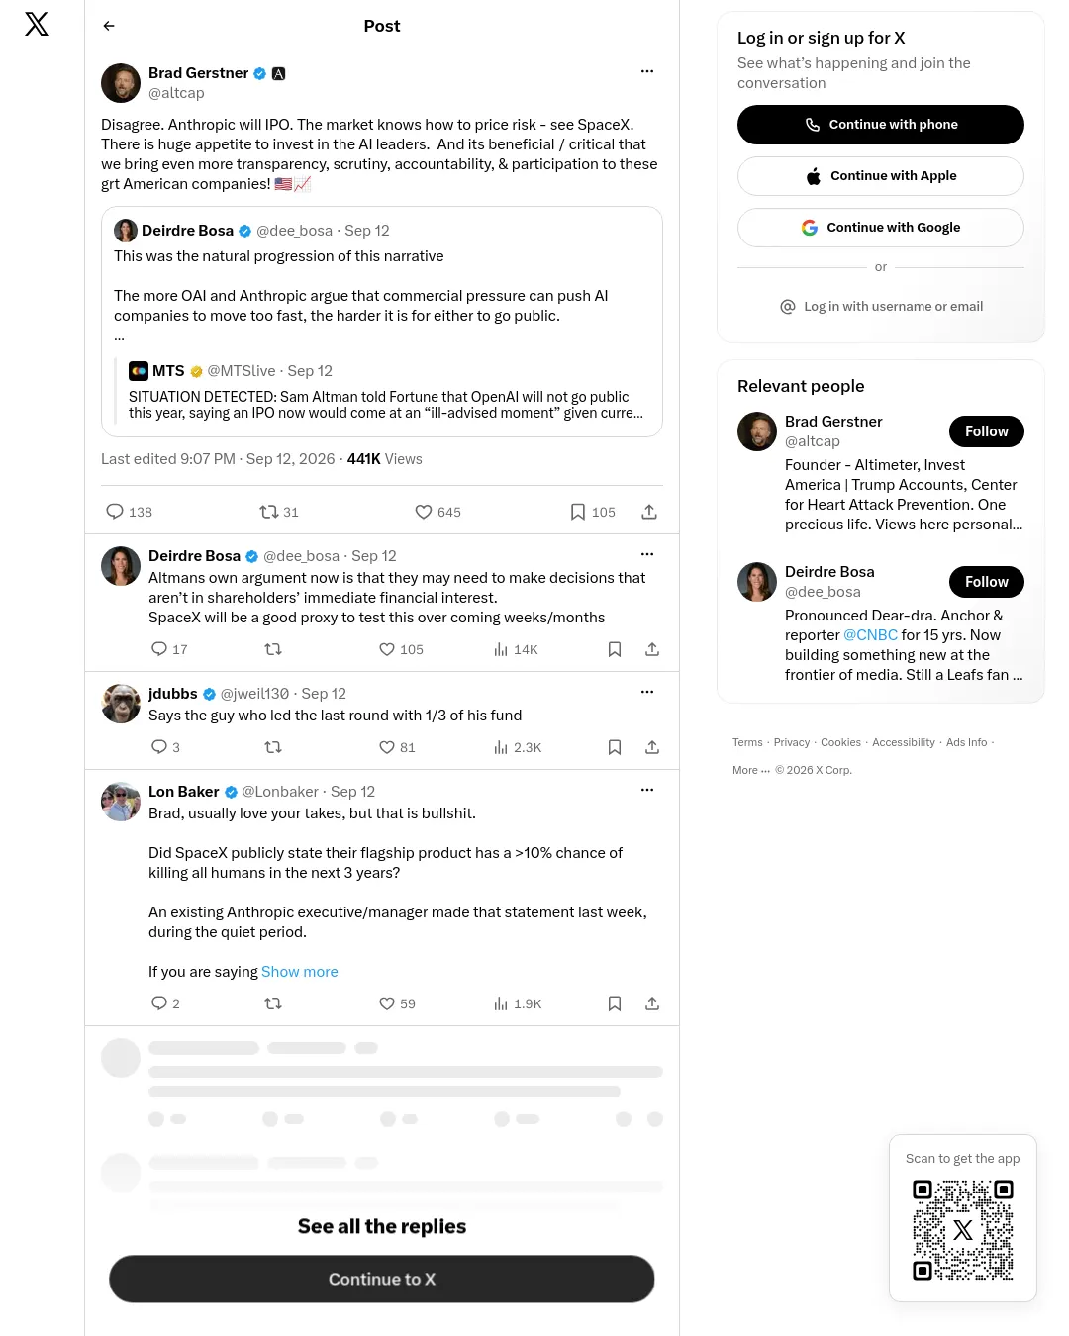The image size is (1069, 1336).
Task: Bookmark the main post with 105 bookmarks
Action: [x=578, y=512]
